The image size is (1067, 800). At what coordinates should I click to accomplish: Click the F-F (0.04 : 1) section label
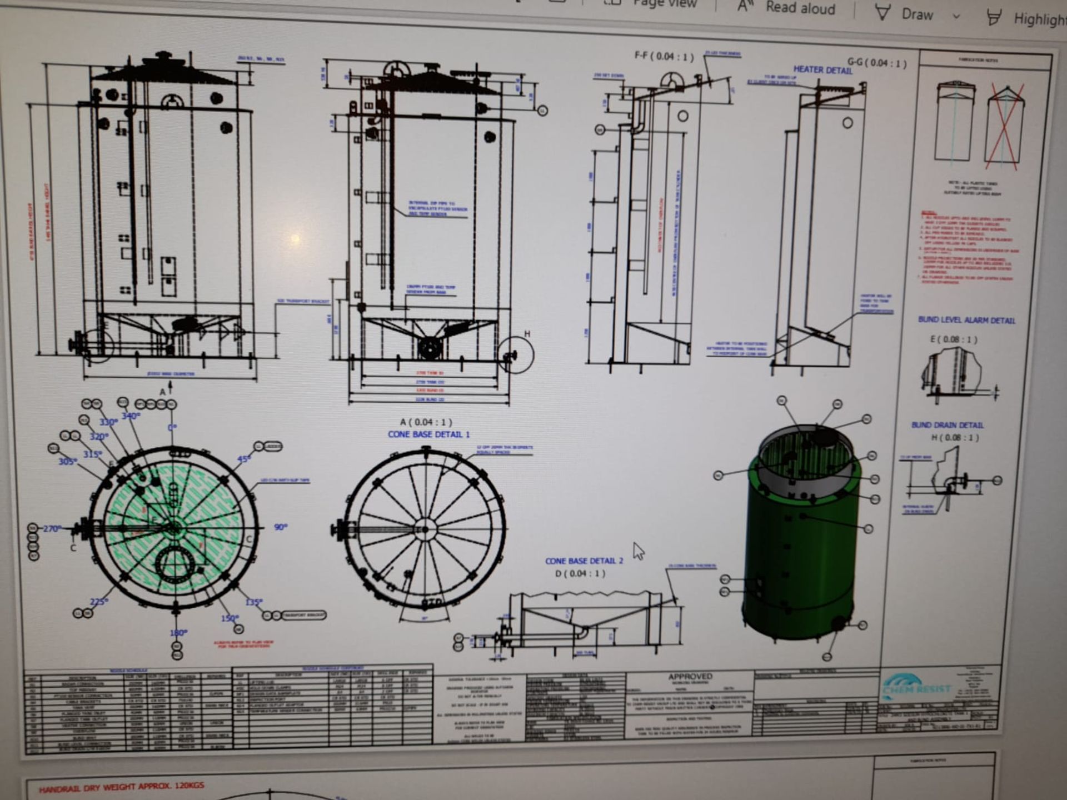tap(664, 56)
